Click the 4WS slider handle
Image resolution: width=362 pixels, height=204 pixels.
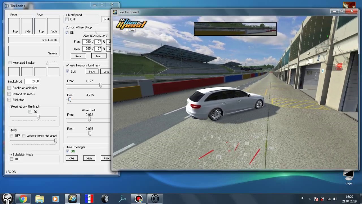point(55,141)
